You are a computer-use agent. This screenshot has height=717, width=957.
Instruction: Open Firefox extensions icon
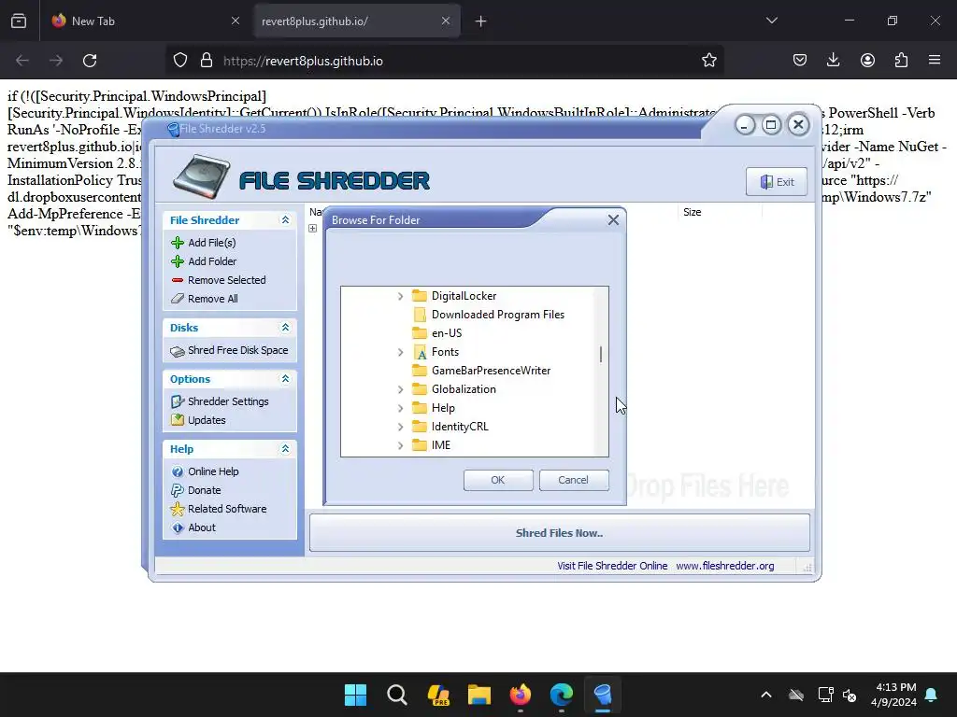(x=901, y=61)
